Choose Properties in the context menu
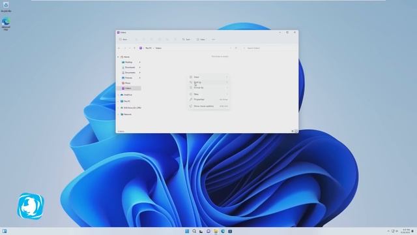Viewport: 417px width, 235px height. click(x=208, y=99)
